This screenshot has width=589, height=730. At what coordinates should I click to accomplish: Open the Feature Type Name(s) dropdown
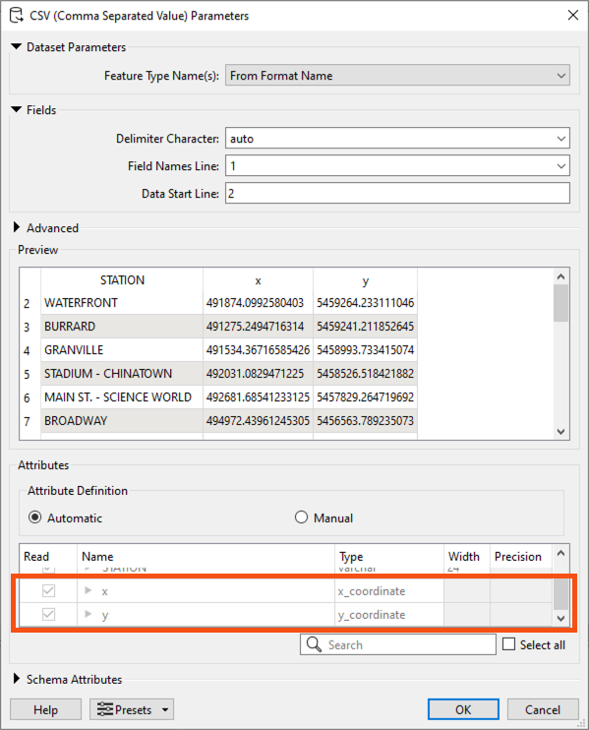point(397,76)
